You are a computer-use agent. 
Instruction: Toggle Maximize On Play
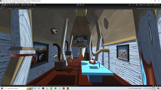coord(141,8)
